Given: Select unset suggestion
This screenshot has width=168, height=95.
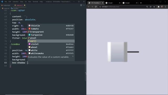Looking at the screenshot, I should [51, 38].
